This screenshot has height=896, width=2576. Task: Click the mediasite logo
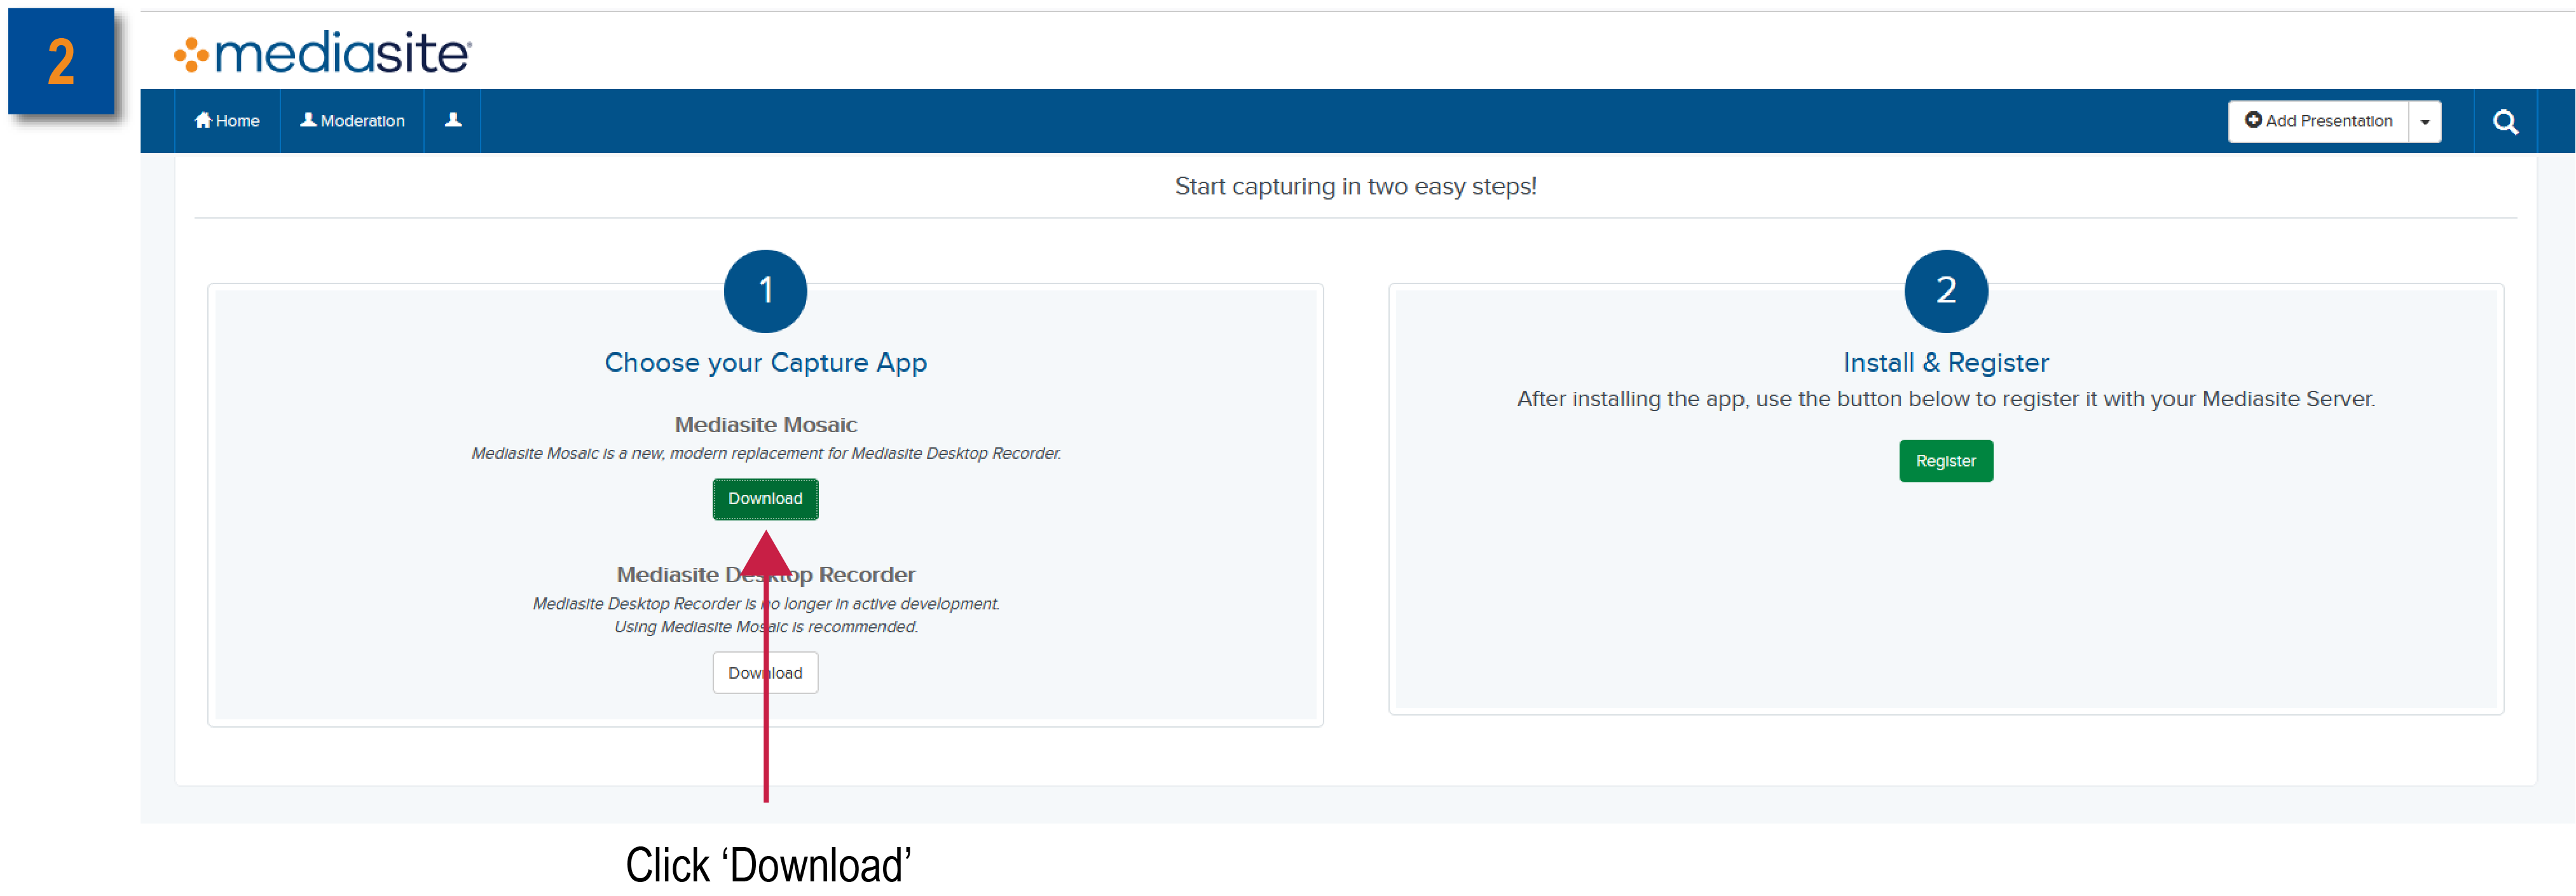[x=322, y=53]
